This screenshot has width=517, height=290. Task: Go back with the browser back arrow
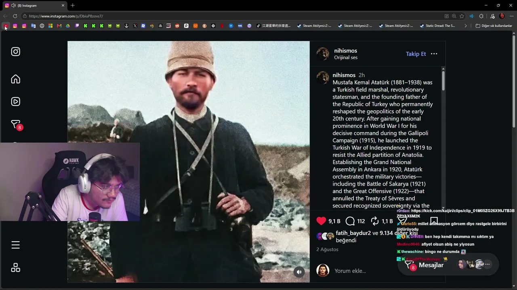tap(5, 16)
